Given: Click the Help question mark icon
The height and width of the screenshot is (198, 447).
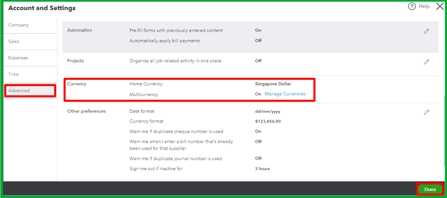Looking at the screenshot, I should pyautogui.click(x=411, y=7).
